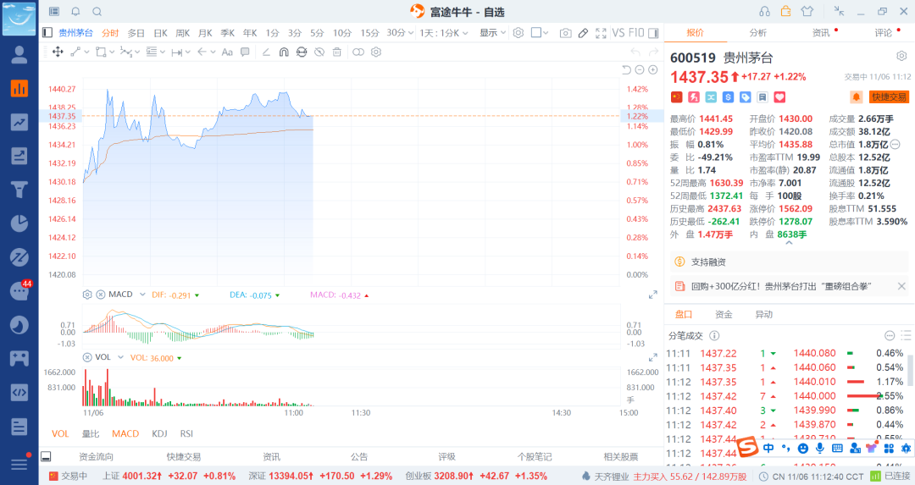Expand the VOL indicator dropdown arrow

point(121,357)
